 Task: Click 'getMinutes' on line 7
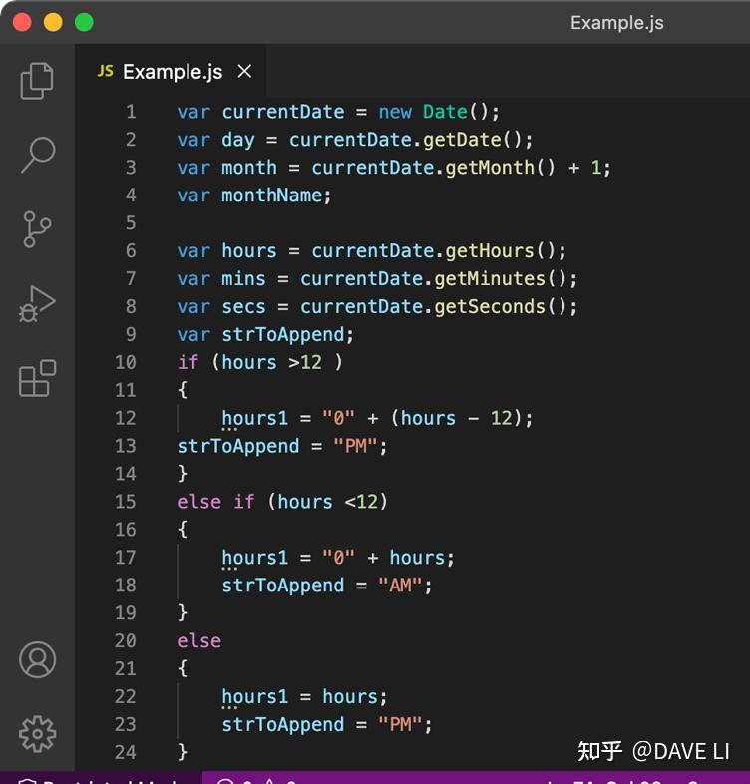click(490, 278)
